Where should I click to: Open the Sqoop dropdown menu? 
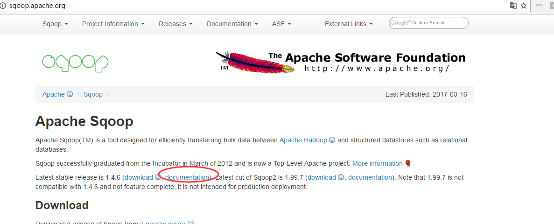55,24
